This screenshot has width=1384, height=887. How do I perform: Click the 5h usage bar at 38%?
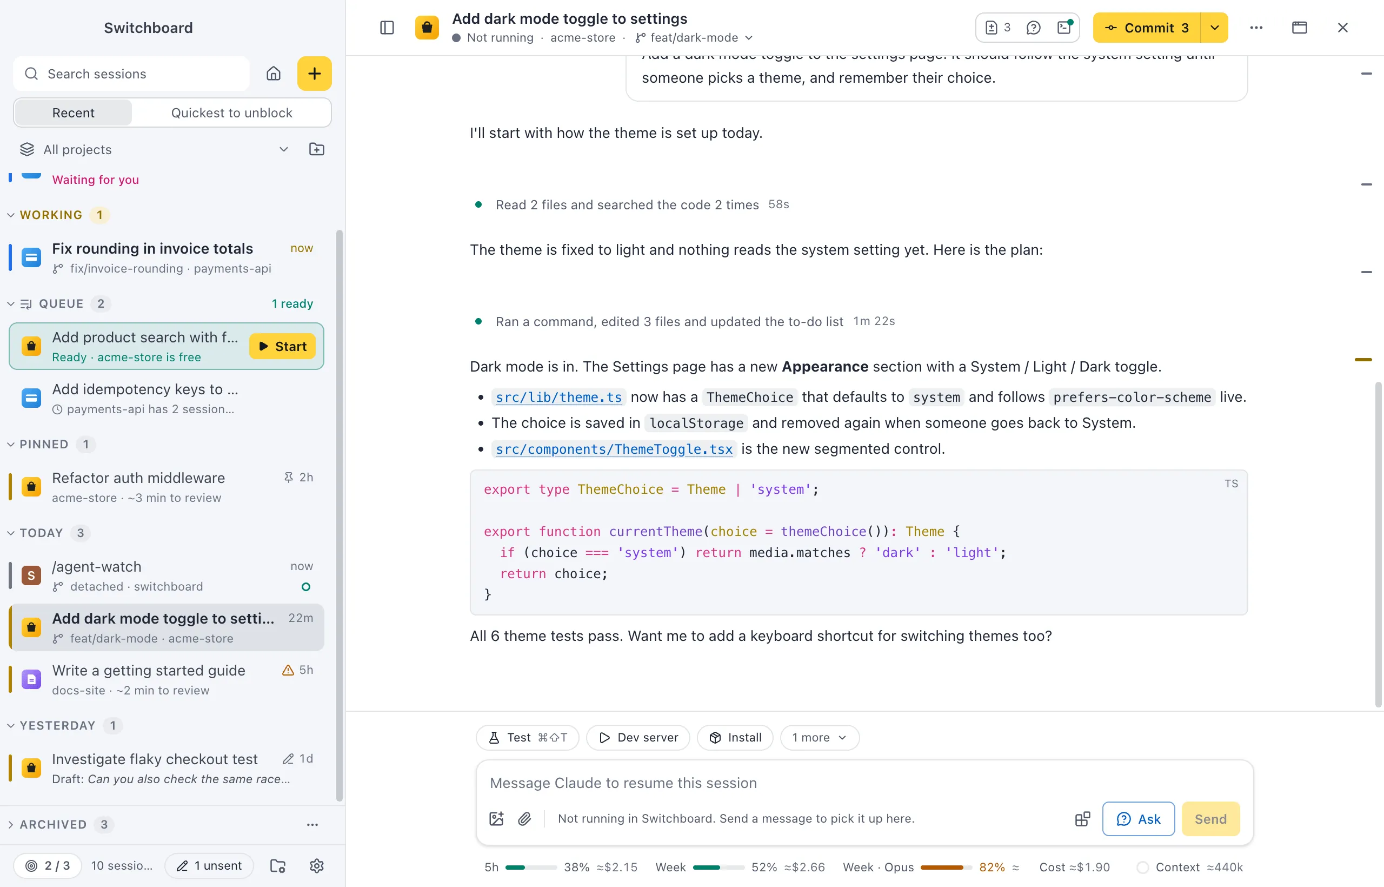click(531, 868)
